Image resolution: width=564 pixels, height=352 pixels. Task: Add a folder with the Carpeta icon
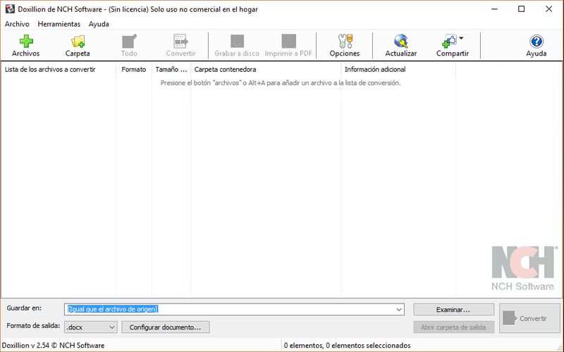78,42
